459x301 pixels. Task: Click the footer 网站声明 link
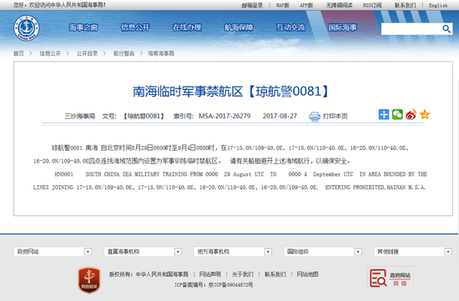[210, 274]
